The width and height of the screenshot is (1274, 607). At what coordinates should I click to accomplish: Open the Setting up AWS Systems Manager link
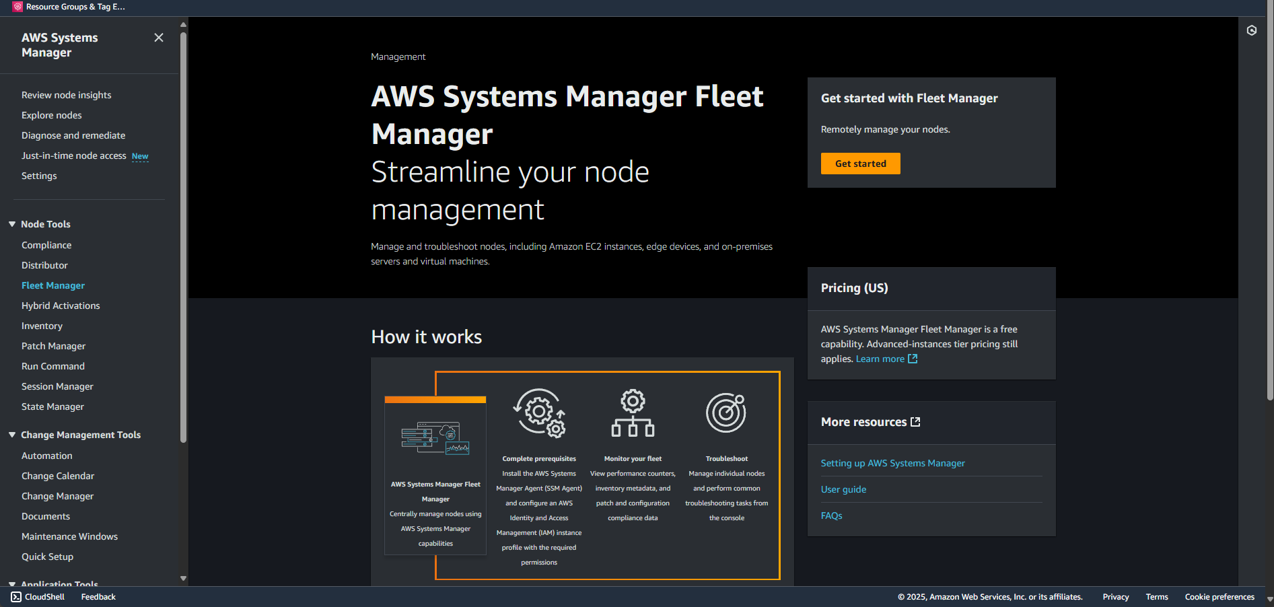click(892, 463)
